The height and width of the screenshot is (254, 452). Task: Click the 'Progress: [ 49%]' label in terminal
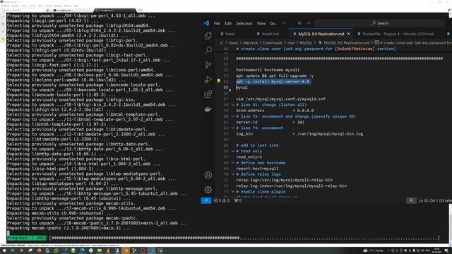(x=27, y=238)
